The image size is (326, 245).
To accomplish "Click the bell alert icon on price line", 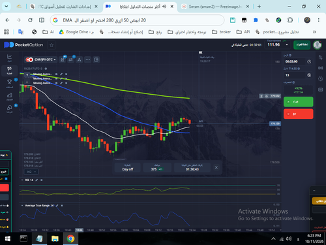I will (x=267, y=96).
